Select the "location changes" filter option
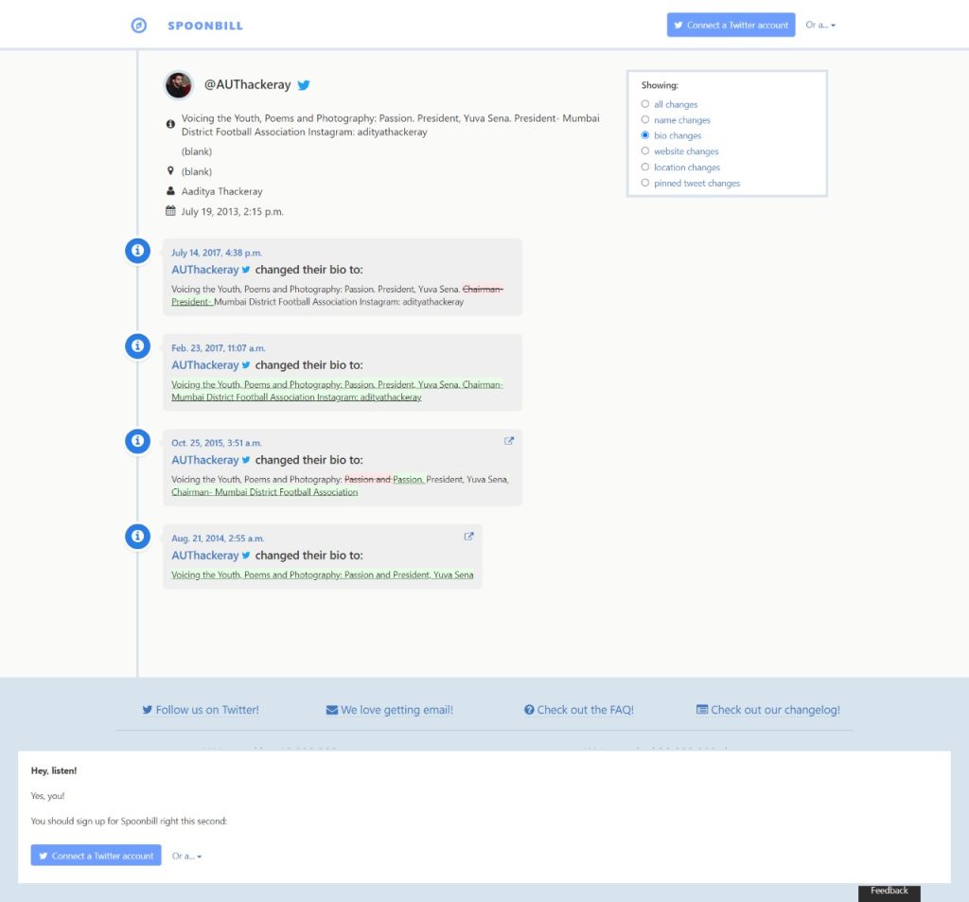The image size is (969, 902). (x=645, y=168)
